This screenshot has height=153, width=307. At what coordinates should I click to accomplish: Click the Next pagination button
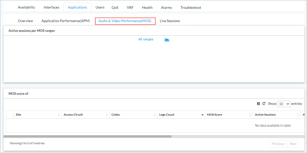click(293, 144)
